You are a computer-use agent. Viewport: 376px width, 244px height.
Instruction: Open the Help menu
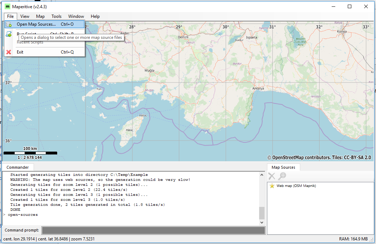coord(95,16)
